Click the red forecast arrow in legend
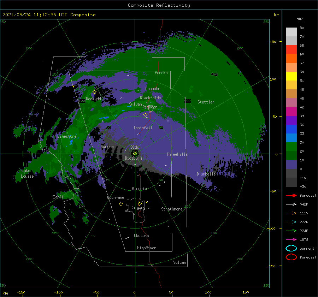 (x=291, y=195)
